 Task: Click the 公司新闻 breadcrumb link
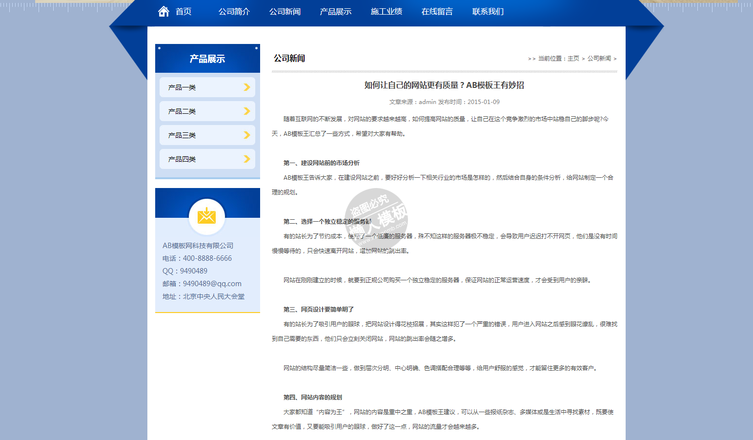[x=599, y=59]
